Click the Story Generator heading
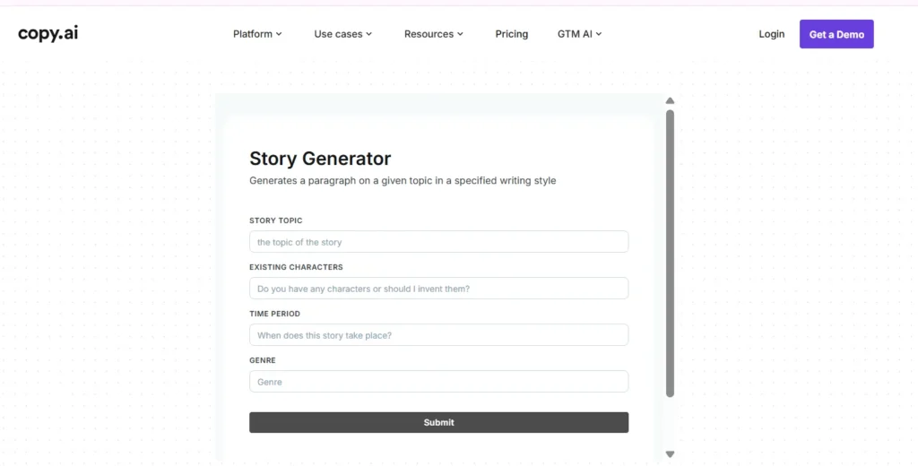 [x=320, y=159]
